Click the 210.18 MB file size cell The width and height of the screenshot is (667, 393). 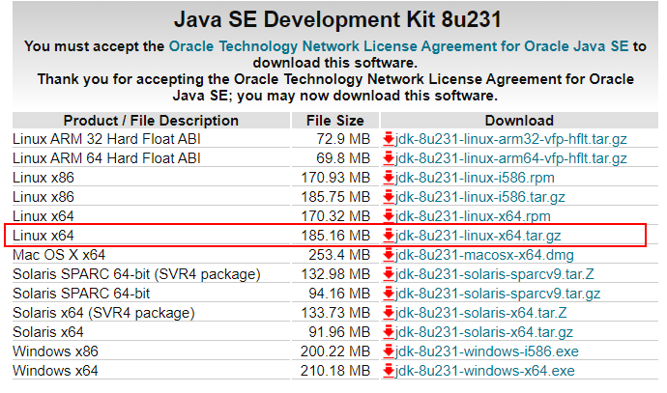(x=335, y=371)
